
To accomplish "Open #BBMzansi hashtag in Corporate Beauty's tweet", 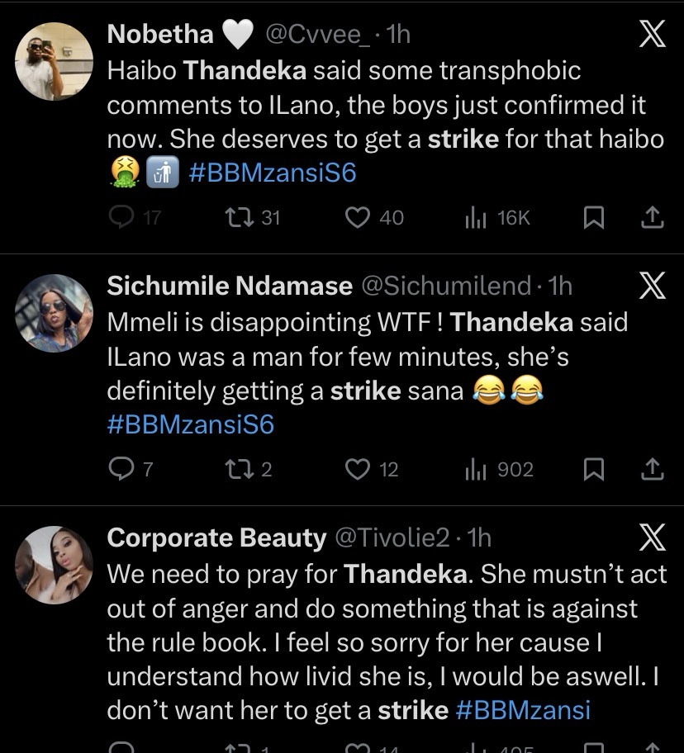I will pyautogui.click(x=522, y=710).
